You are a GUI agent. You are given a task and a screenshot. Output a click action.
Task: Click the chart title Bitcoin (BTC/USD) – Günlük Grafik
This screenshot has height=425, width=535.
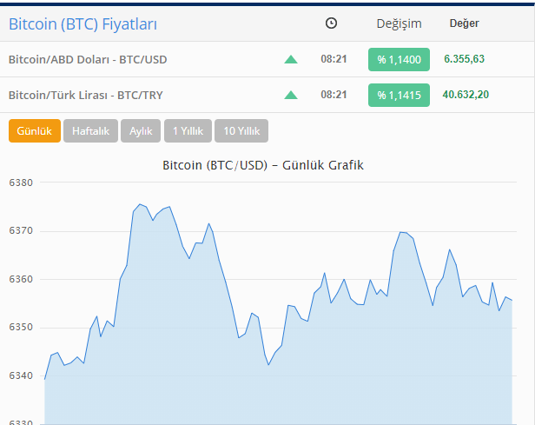tap(262, 165)
